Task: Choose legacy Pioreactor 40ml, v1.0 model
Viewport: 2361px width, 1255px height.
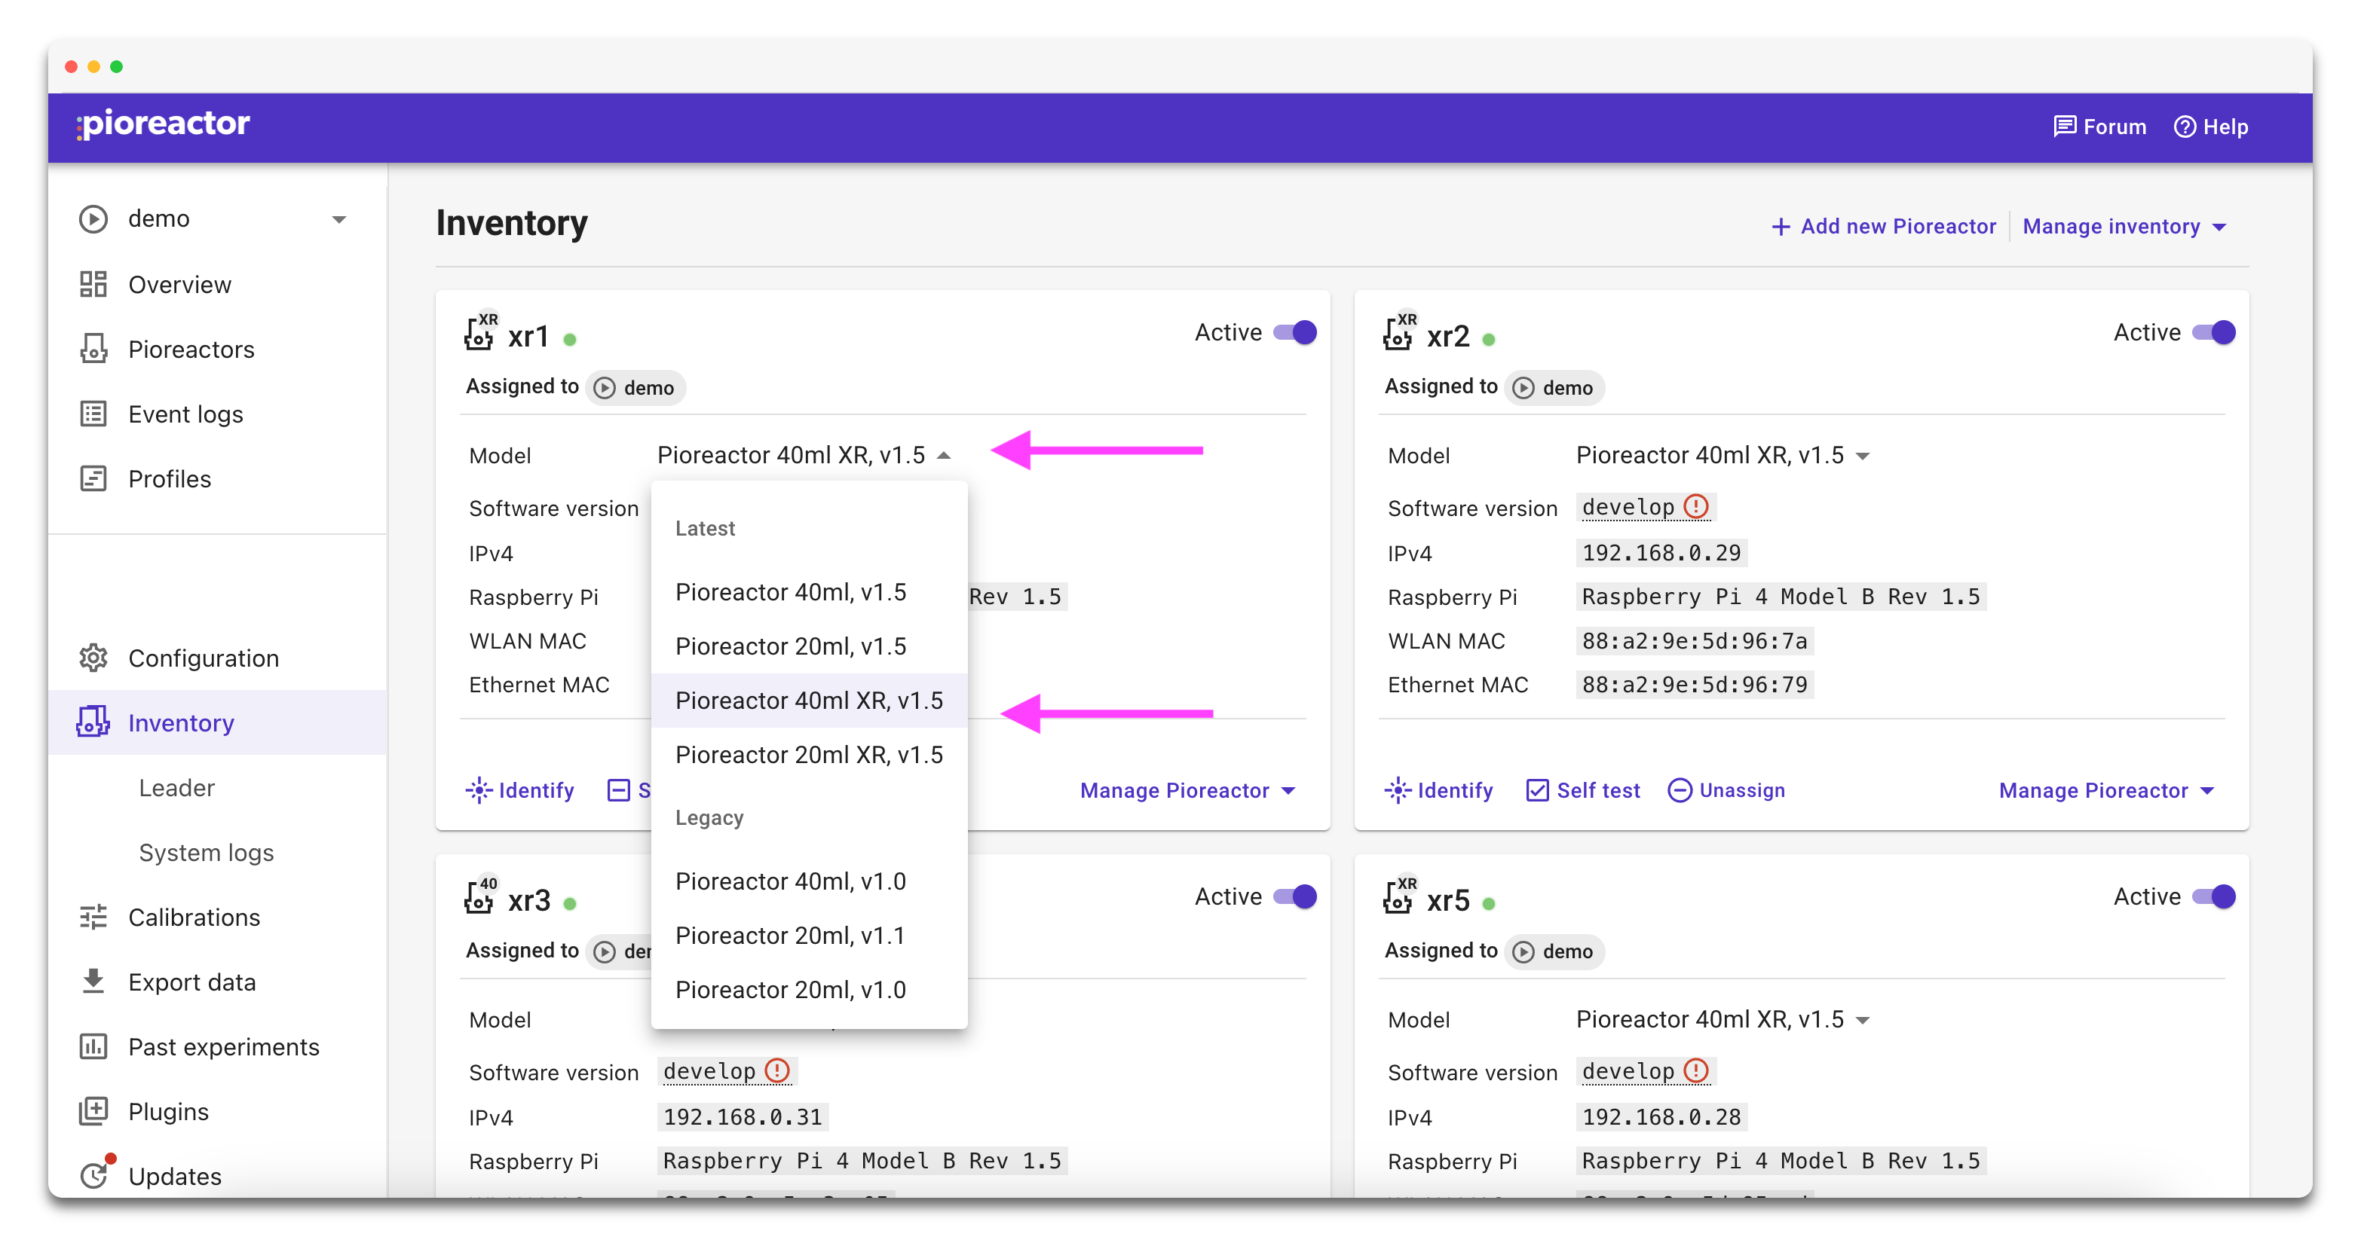Action: (790, 881)
